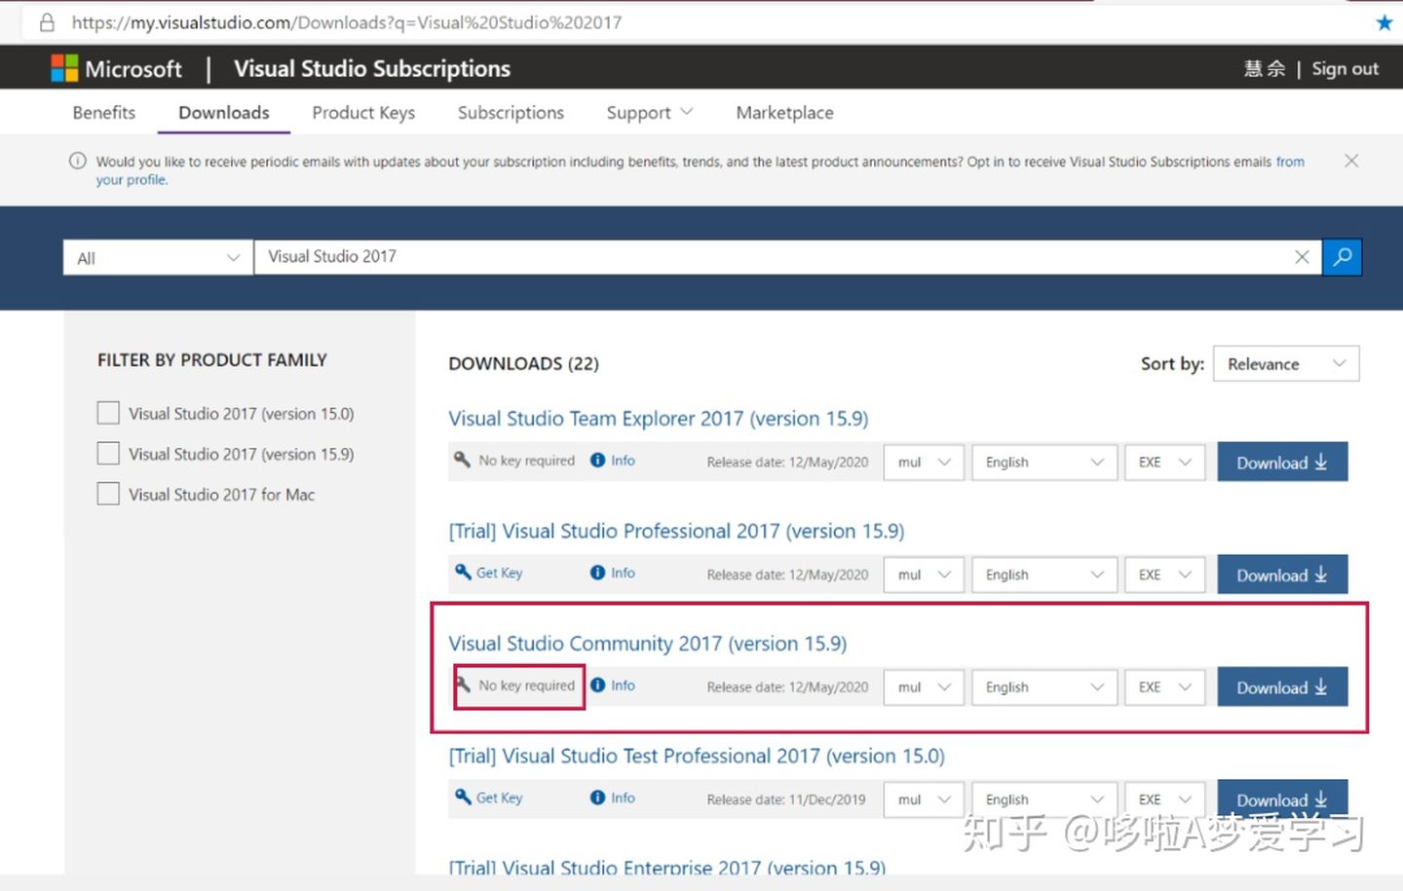Open the EXE dropdown for Visual Studio Professional 2017

coord(1165,575)
